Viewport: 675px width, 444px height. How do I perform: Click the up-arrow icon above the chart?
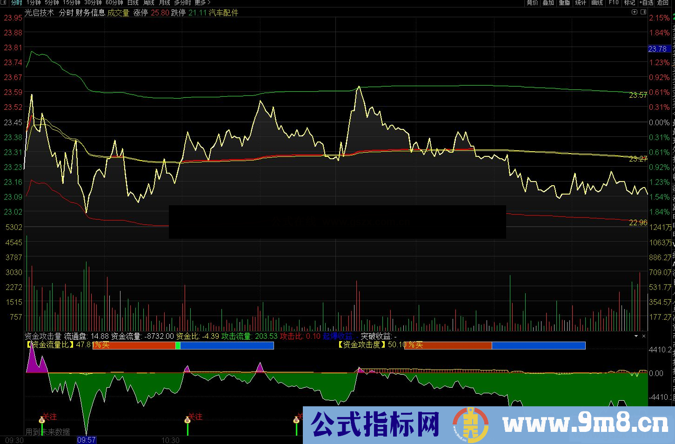635,12
